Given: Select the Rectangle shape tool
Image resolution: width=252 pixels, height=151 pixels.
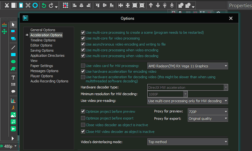Looking at the screenshot, I should click(13, 55).
